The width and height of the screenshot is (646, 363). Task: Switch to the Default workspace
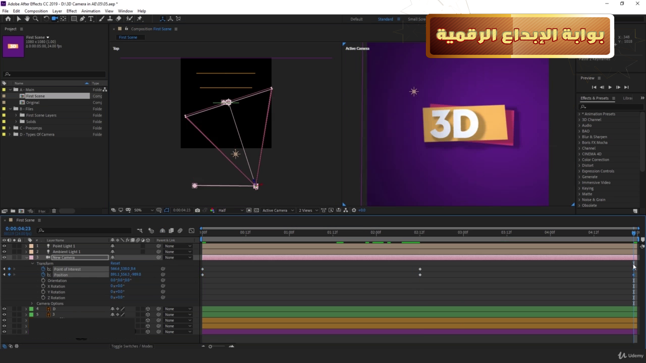coord(357,19)
